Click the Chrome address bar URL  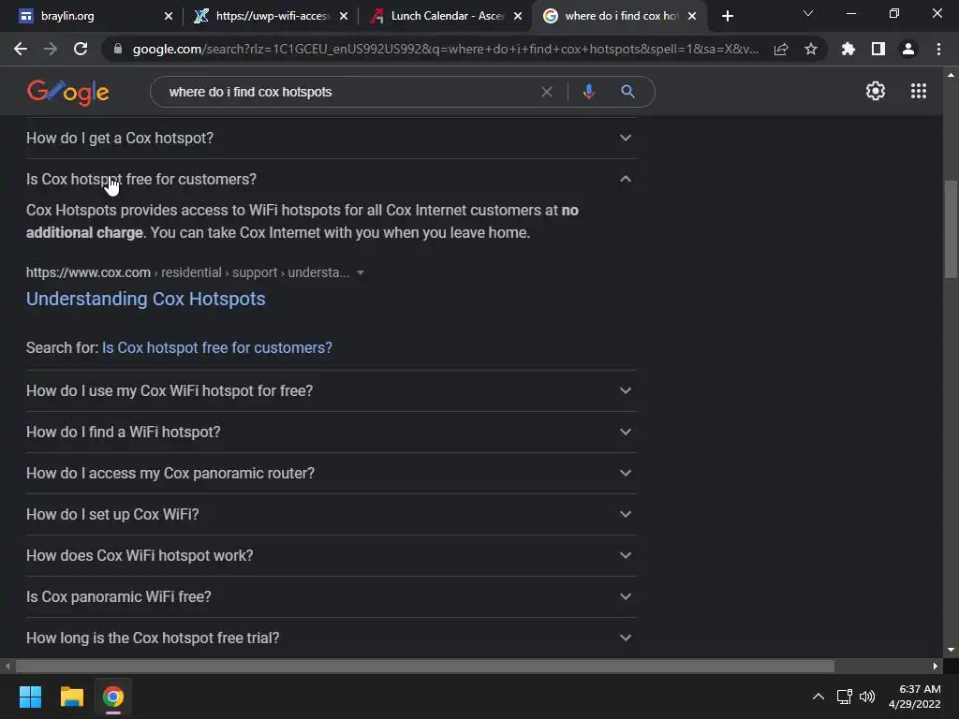(x=445, y=49)
